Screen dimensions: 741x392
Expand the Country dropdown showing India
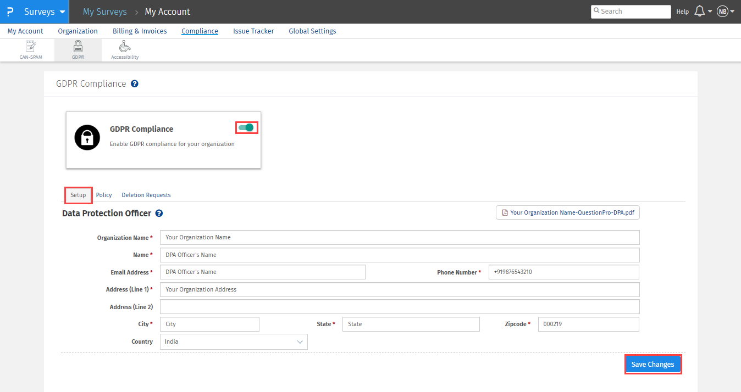(234, 341)
